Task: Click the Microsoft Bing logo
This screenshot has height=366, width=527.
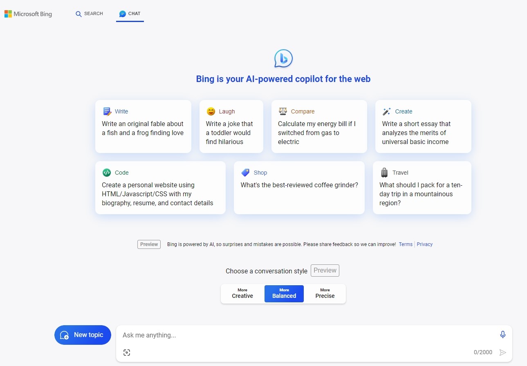Action: pyautogui.click(x=28, y=14)
